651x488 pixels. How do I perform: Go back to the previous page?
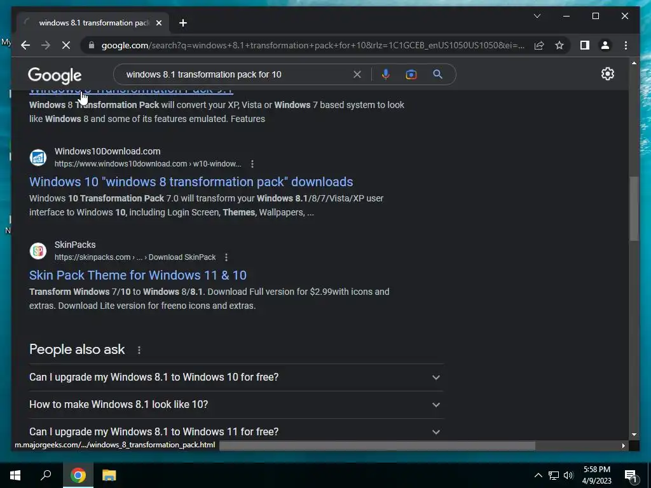point(25,45)
